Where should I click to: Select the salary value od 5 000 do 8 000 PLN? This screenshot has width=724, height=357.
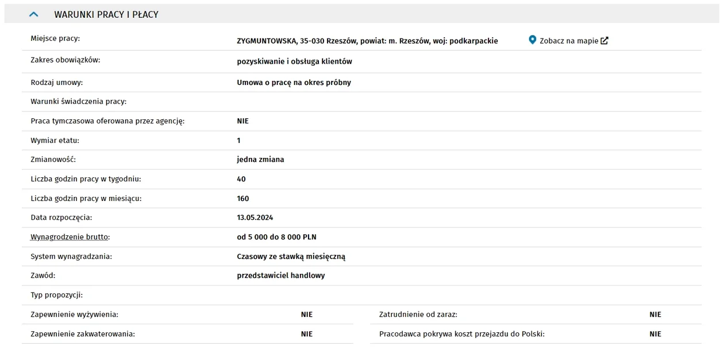pos(277,237)
